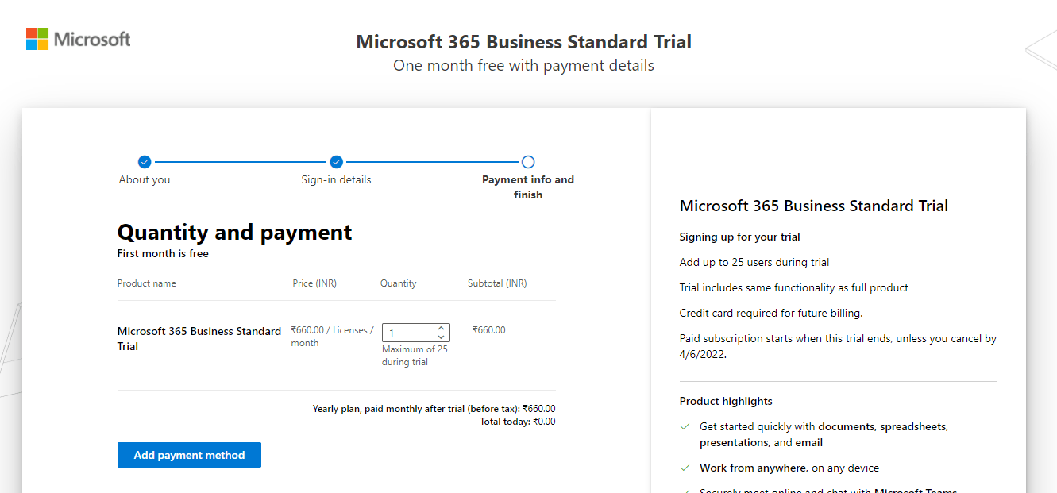The height and width of the screenshot is (493, 1057).
Task: Click the checkmark beside Work from anywhere
Action: pyautogui.click(x=685, y=468)
